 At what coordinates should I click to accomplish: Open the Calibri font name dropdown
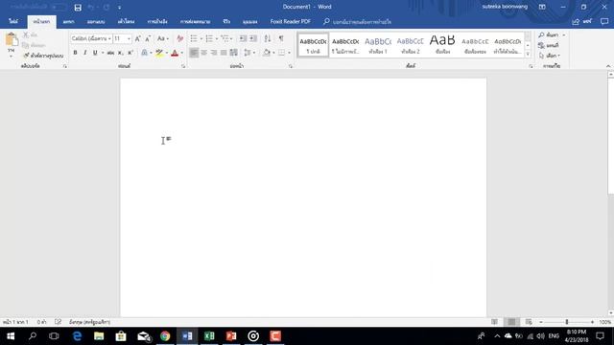point(109,38)
